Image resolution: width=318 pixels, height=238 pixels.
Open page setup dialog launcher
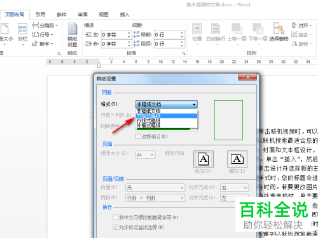pyautogui.click(x=59, y=54)
